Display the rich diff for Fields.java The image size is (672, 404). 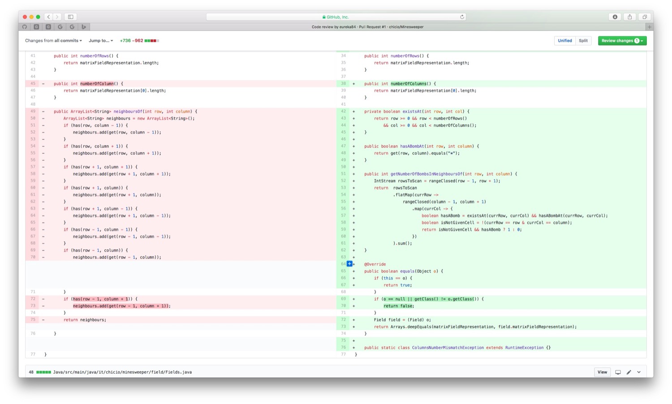click(x=618, y=372)
